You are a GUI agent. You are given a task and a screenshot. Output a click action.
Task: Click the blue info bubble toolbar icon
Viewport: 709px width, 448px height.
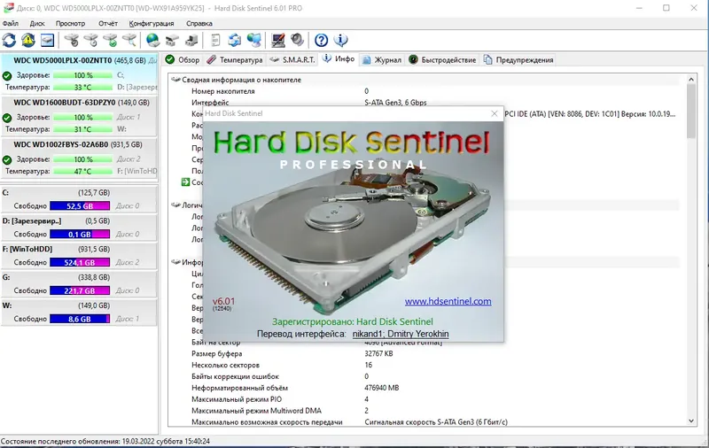pos(340,40)
